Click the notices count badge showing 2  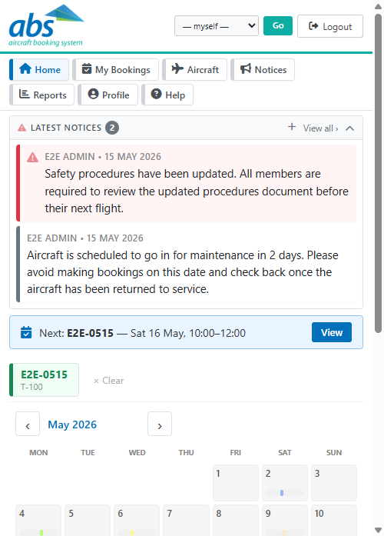112,128
